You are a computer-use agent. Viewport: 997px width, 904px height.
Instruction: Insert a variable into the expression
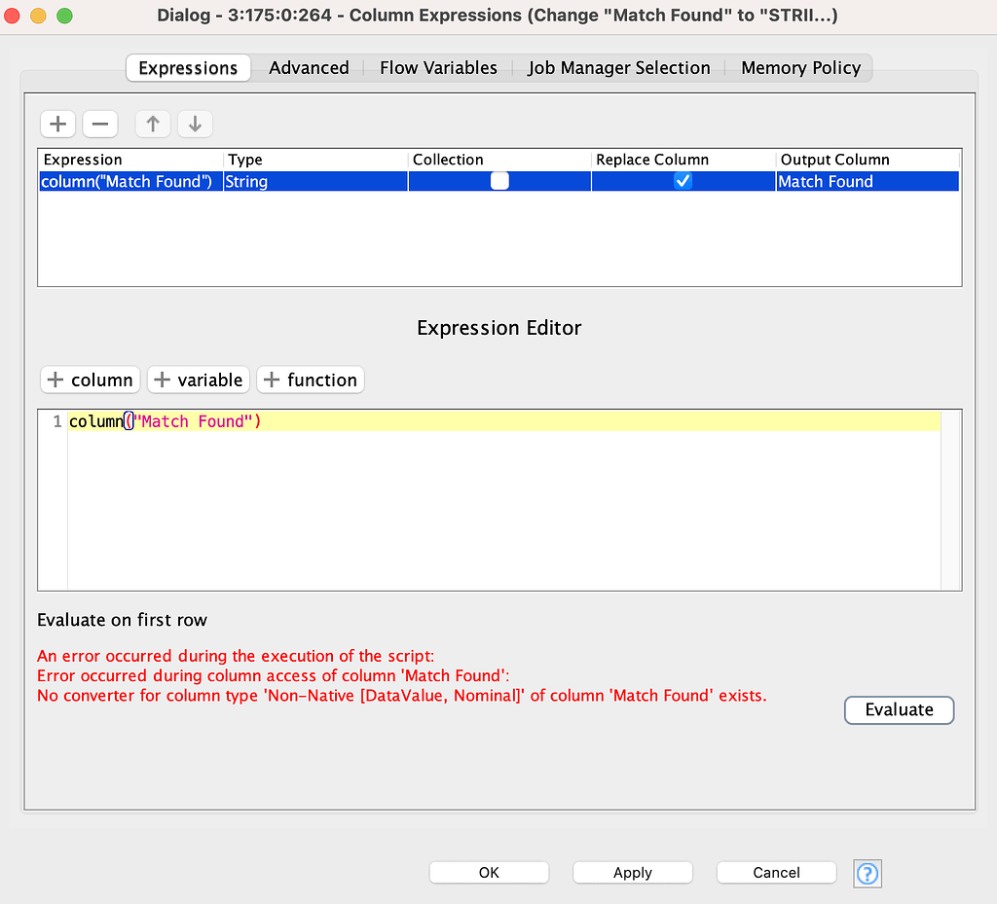198,380
